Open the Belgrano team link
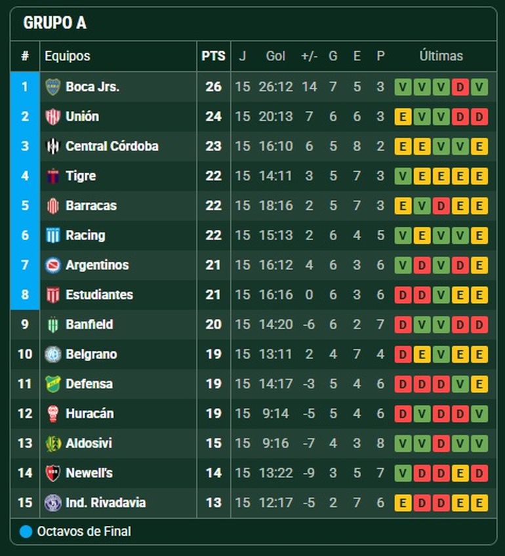This screenshot has width=505, height=556. tap(91, 354)
